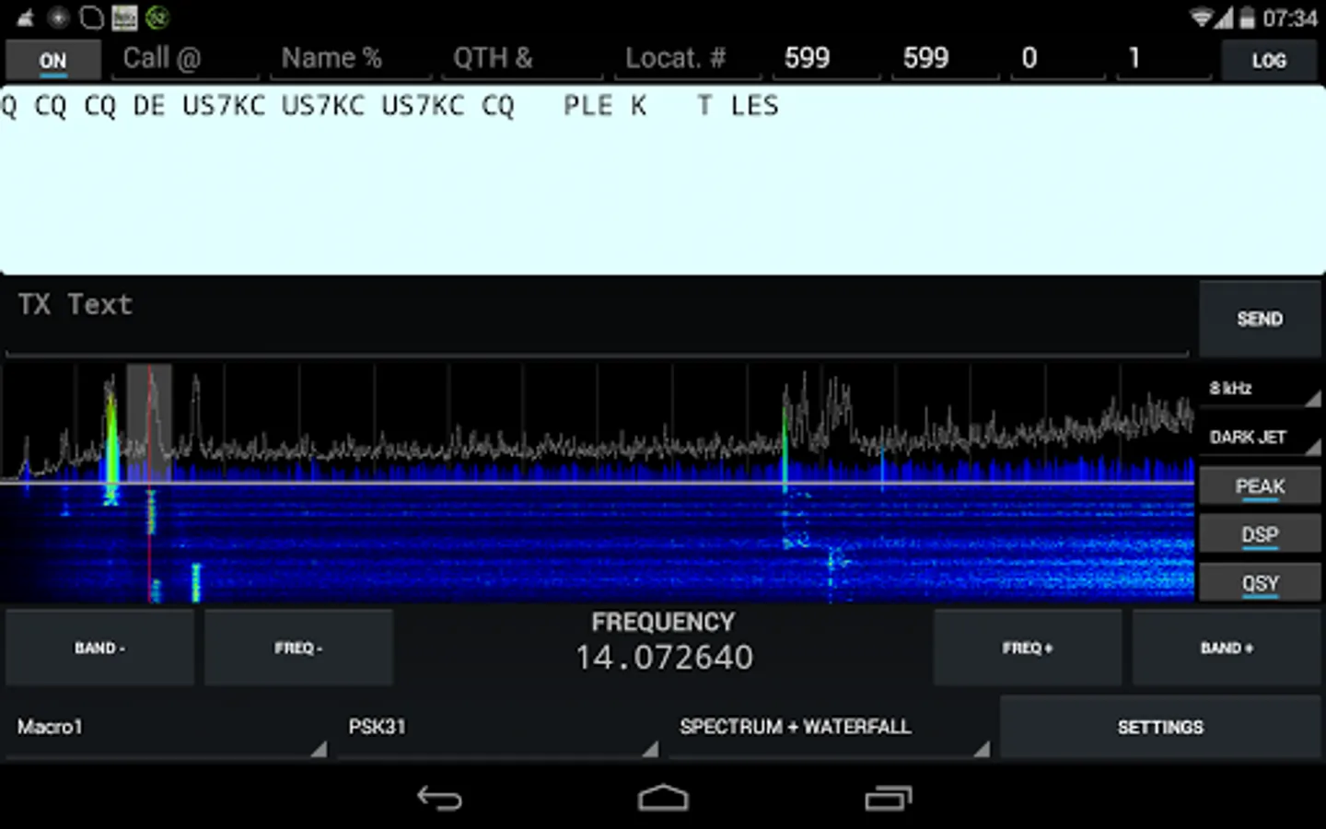Tap the battery status icon

(x=1247, y=18)
